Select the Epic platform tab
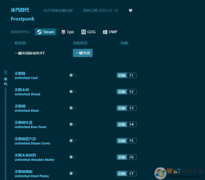The image size is (205, 180). tap(68, 32)
